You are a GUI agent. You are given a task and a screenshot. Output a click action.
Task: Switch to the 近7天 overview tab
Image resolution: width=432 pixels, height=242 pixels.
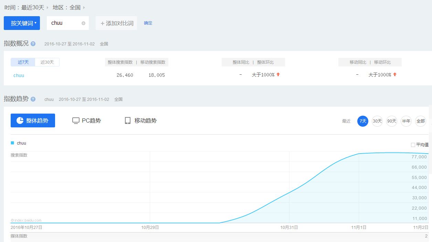click(23, 62)
